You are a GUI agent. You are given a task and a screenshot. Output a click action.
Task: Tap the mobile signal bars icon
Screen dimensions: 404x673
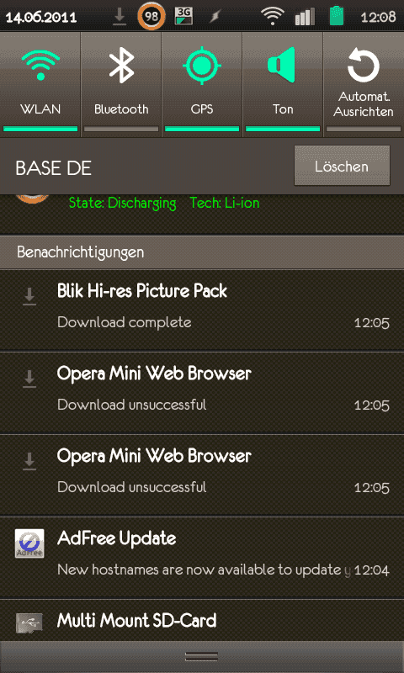(305, 17)
